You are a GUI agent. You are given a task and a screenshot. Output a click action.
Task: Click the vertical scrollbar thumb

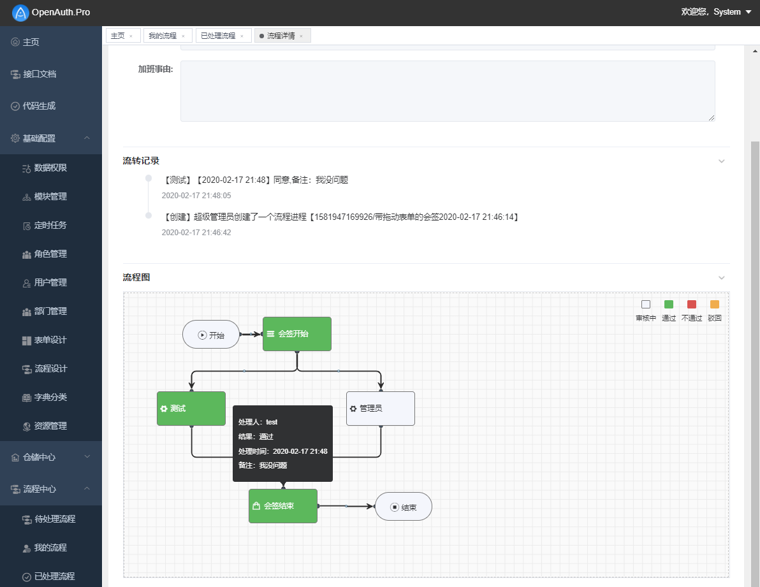(x=755, y=363)
